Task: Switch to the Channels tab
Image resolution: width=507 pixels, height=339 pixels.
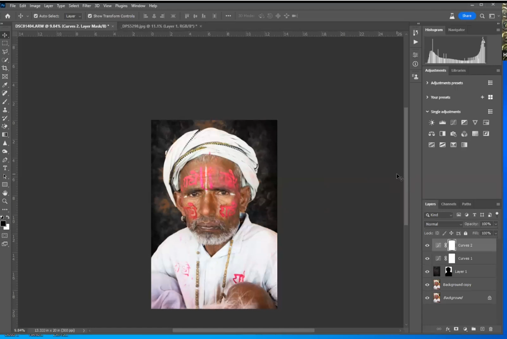Action: tap(448, 204)
